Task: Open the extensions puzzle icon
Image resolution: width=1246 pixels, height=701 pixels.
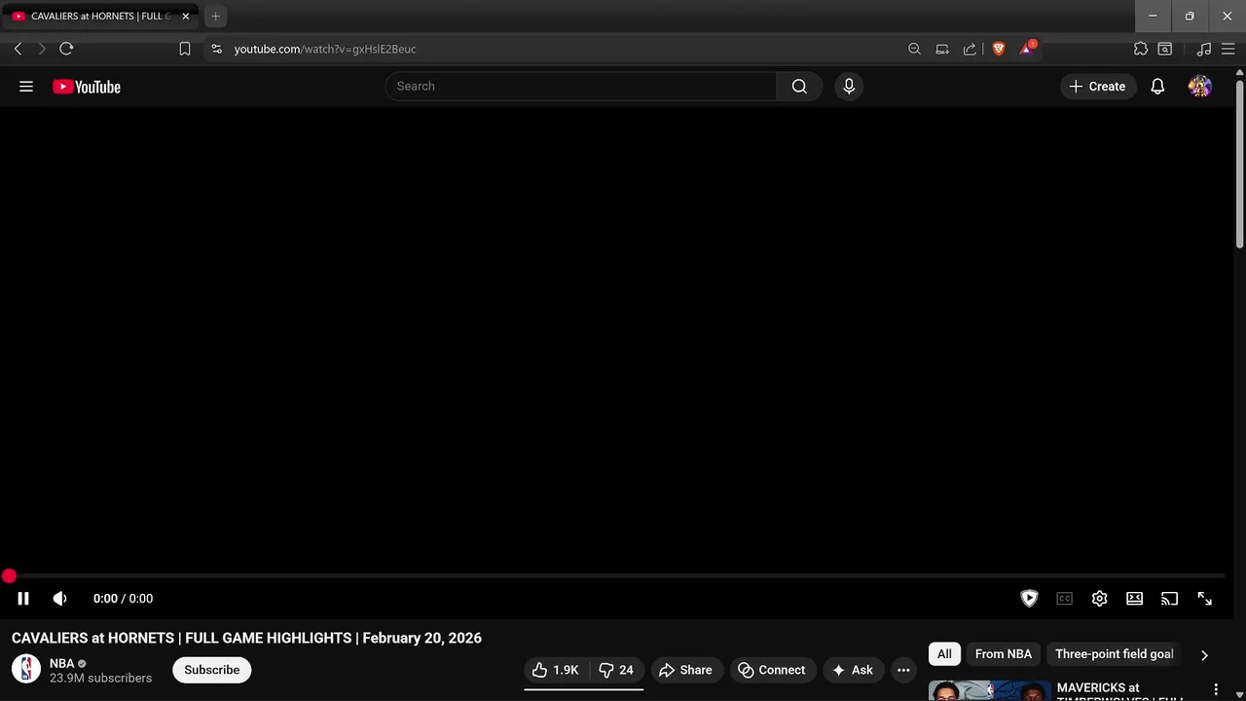Action: pos(1141,49)
